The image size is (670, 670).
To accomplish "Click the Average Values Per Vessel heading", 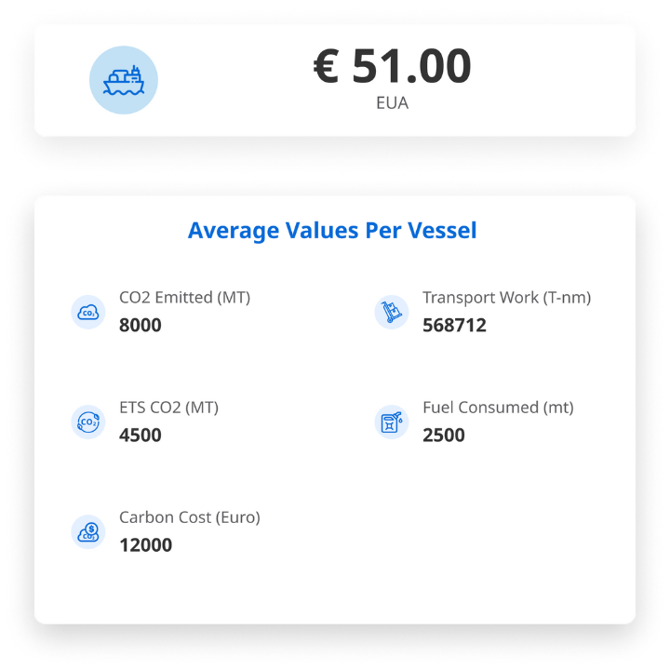I will coord(332,231).
